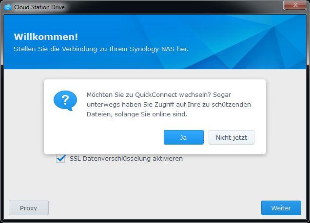Toggle SSL Datenverschlüsselung aktivieren checkbox
This screenshot has height=223, width=310.
tap(60, 158)
